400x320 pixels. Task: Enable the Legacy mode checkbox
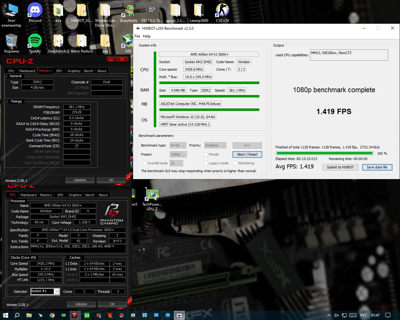coord(206,163)
